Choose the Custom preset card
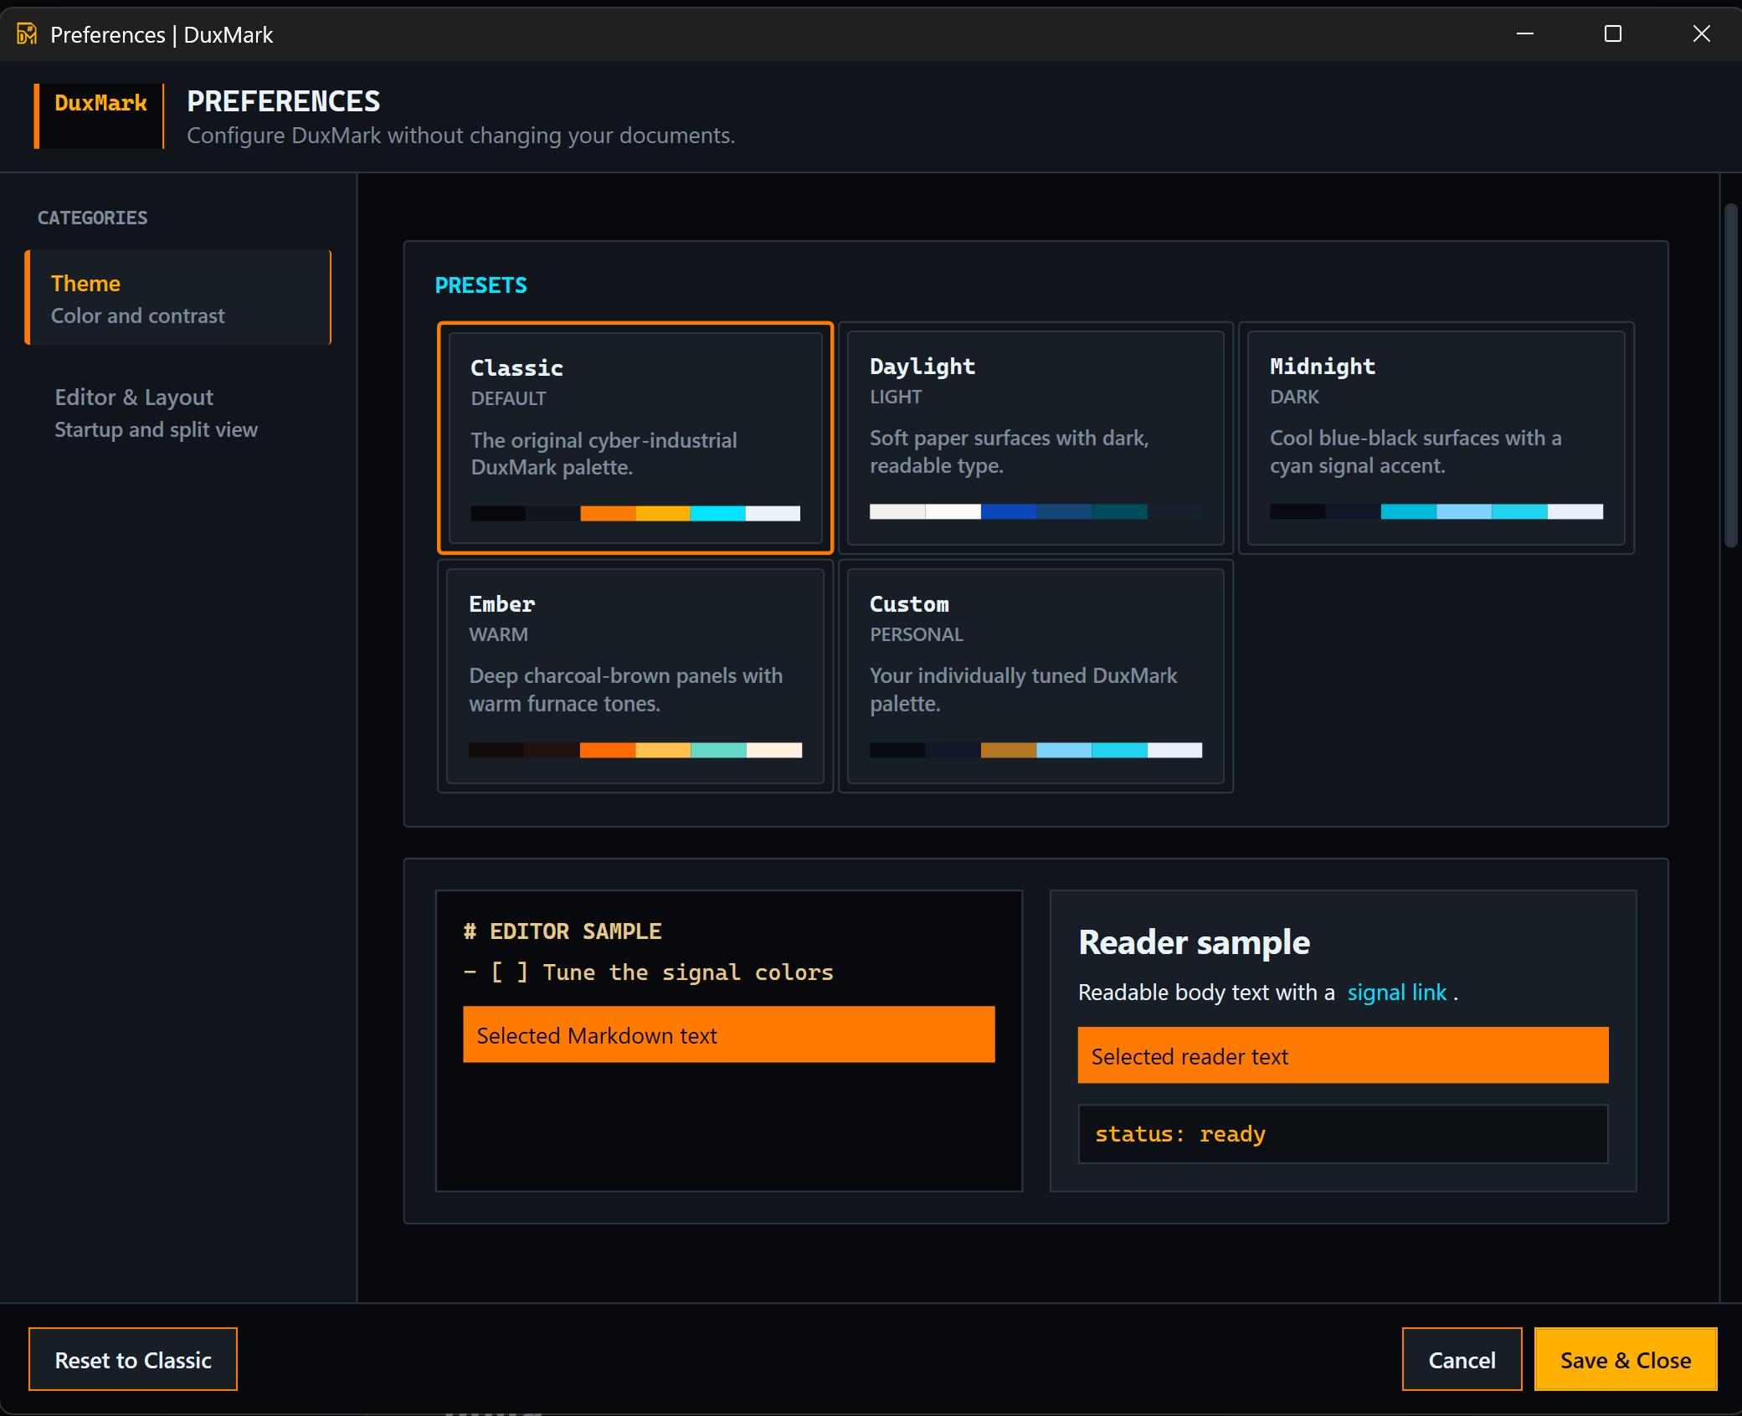The height and width of the screenshot is (1416, 1742). 1035,676
